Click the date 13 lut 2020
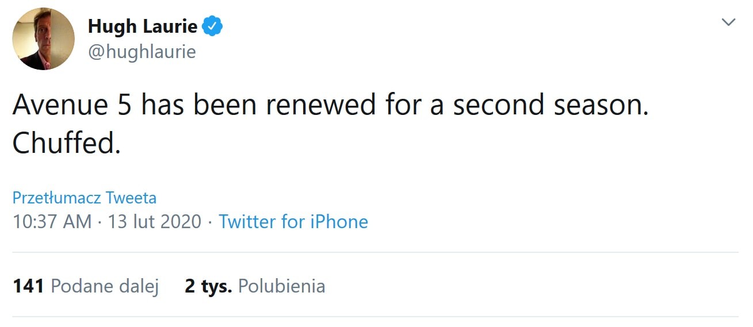753x327 pixels. point(154,222)
